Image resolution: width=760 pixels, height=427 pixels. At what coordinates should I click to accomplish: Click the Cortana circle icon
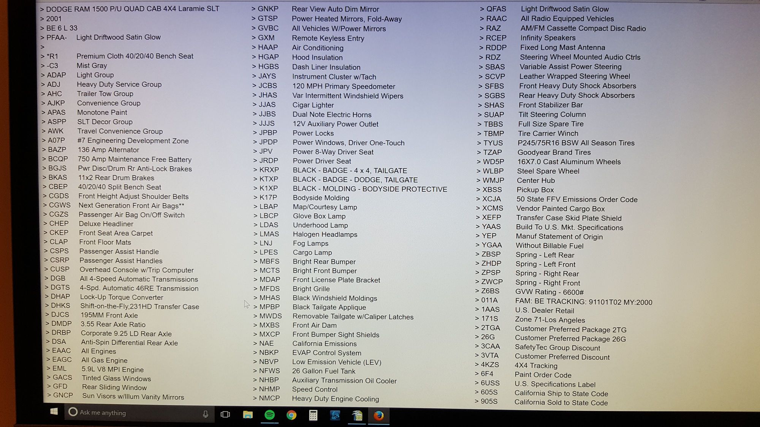(73, 412)
